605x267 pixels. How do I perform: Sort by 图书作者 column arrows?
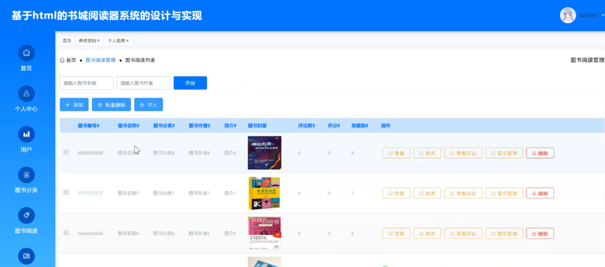point(209,126)
